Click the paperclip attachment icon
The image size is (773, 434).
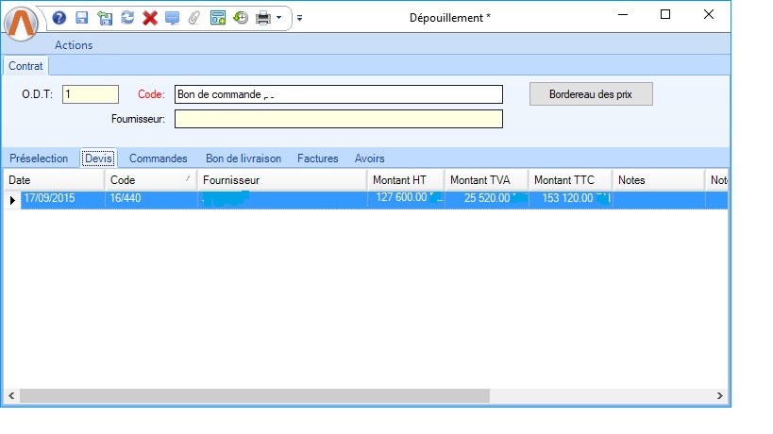pyautogui.click(x=194, y=18)
